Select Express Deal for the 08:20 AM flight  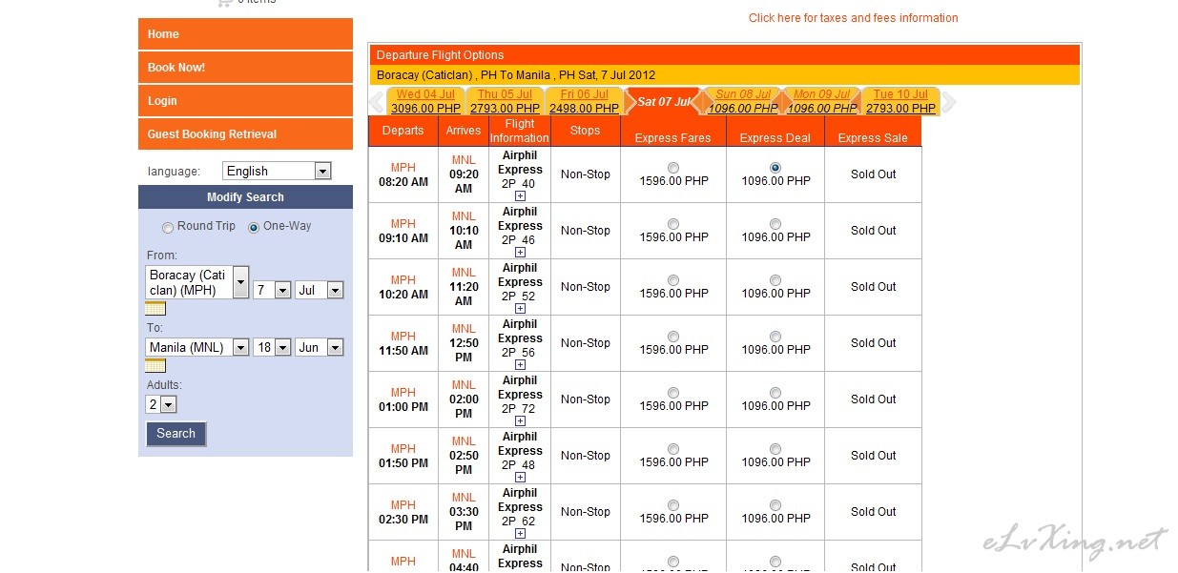pyautogui.click(x=775, y=168)
